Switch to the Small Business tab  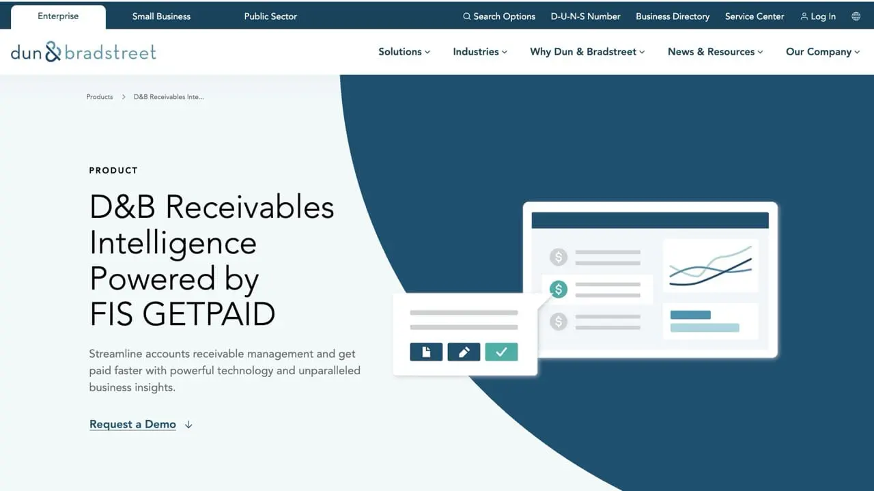(161, 16)
